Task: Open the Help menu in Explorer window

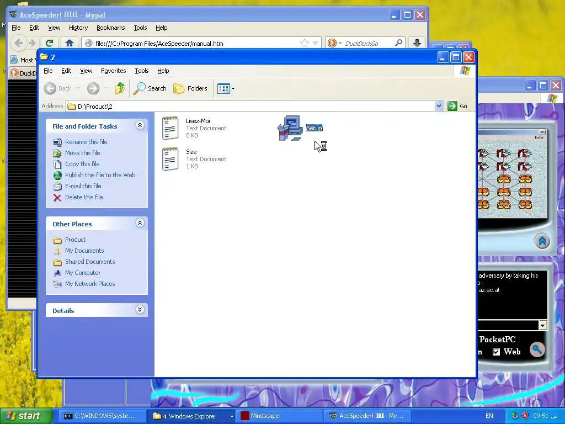Action: [x=163, y=71]
